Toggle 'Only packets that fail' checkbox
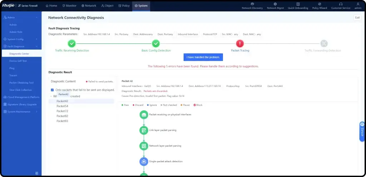366x177 pixels. pyautogui.click(x=53, y=90)
